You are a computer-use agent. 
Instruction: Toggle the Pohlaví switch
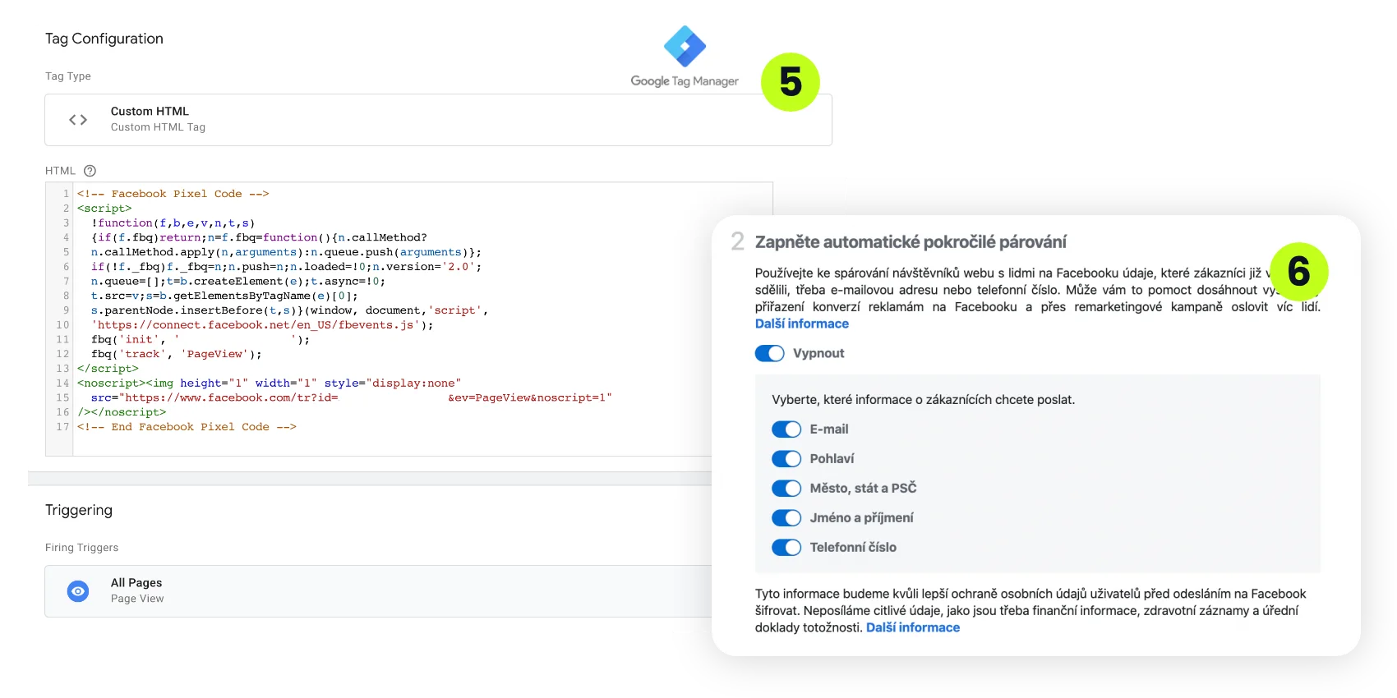click(786, 459)
